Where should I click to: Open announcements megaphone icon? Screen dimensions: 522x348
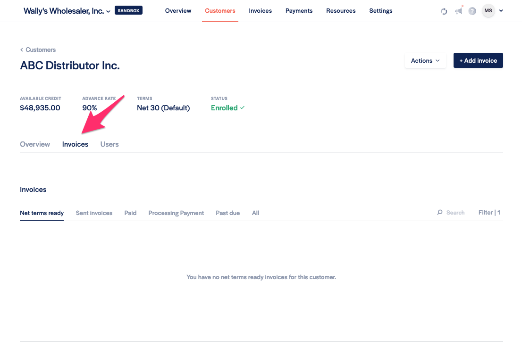pyautogui.click(x=459, y=11)
